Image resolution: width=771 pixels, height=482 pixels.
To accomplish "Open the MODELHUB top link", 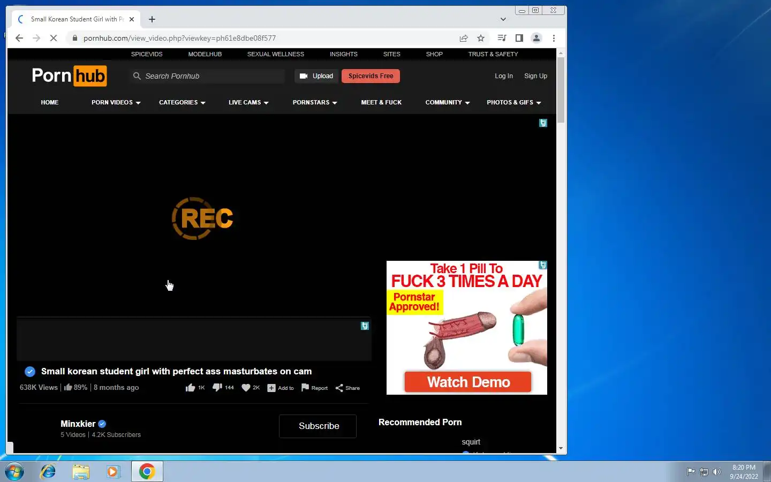I will pyautogui.click(x=205, y=54).
